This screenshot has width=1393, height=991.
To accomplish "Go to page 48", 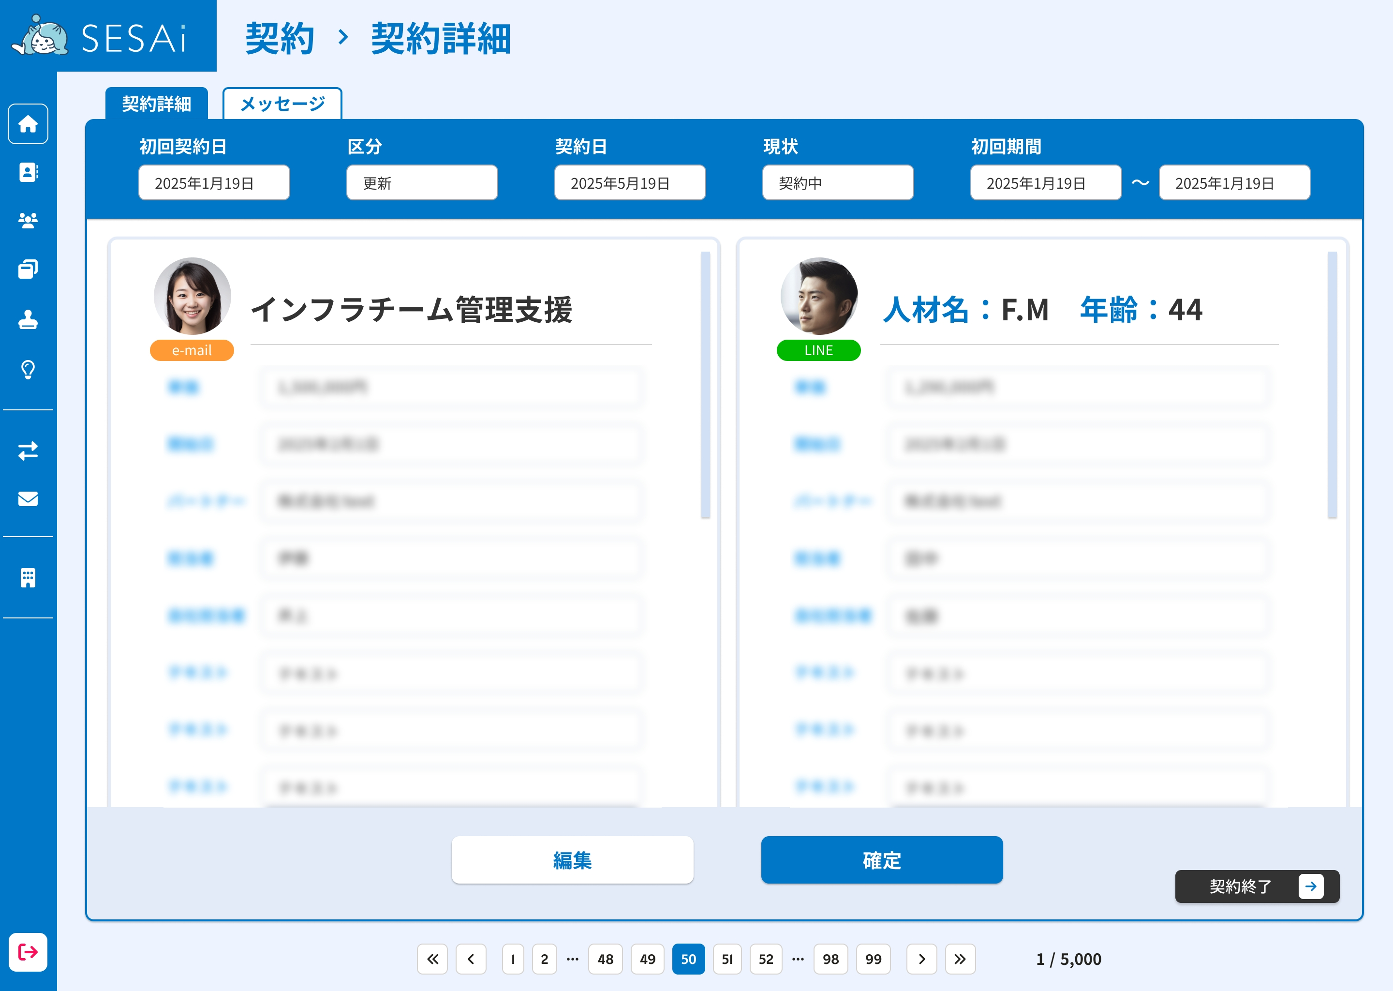I will click(606, 959).
